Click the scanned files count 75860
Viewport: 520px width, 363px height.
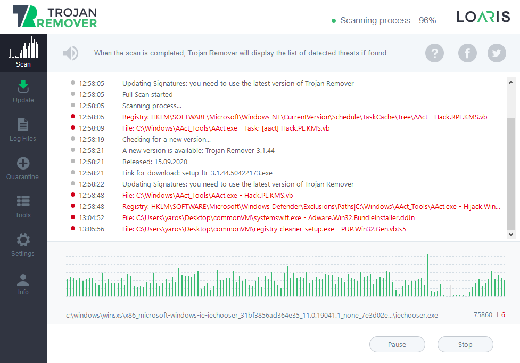(x=483, y=315)
